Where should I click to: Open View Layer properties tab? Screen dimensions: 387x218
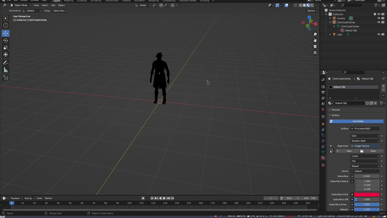pyautogui.click(x=323, y=98)
